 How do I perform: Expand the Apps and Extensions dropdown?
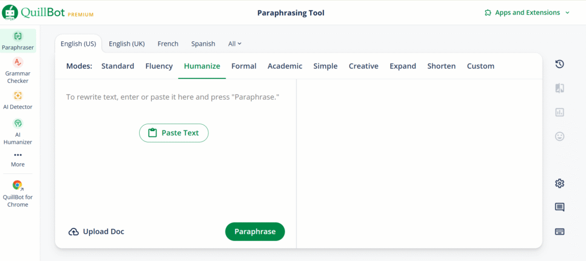coord(527,13)
